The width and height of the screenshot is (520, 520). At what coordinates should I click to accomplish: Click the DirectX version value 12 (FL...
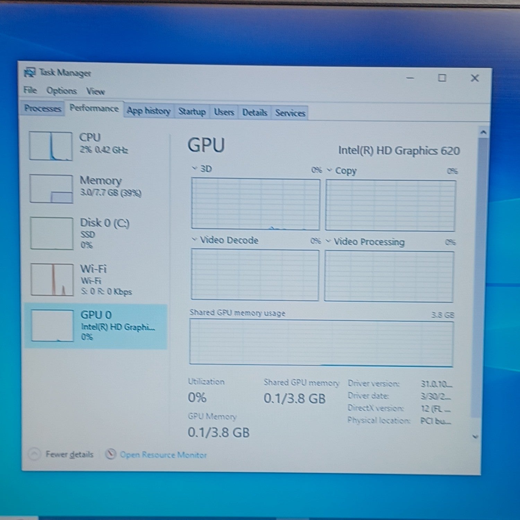click(x=436, y=409)
